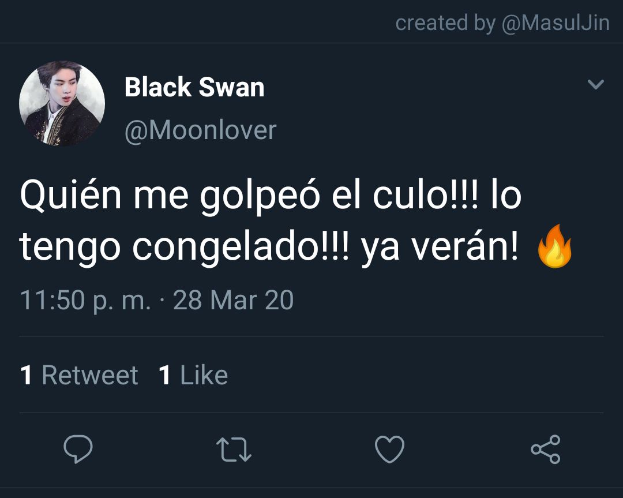View who gave the 1 Like
This screenshot has width=623, height=498.
coord(193,375)
